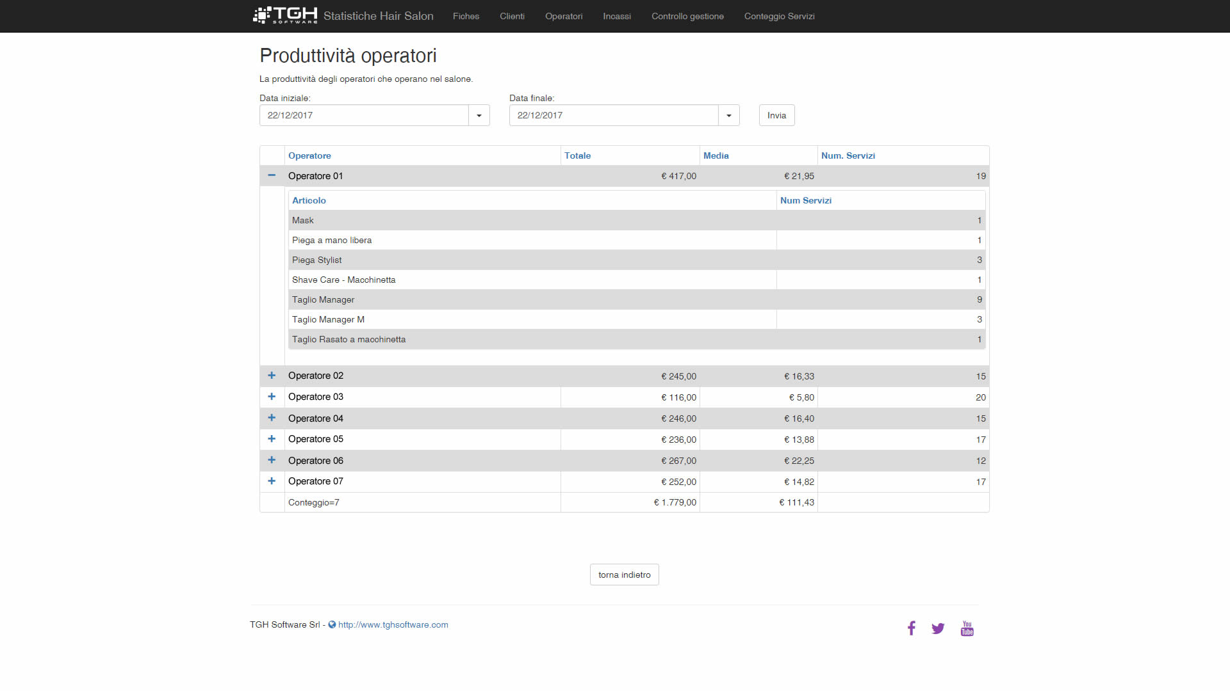The width and height of the screenshot is (1230, 691).
Task: Expand the Operatore 07 row
Action: [x=272, y=481]
